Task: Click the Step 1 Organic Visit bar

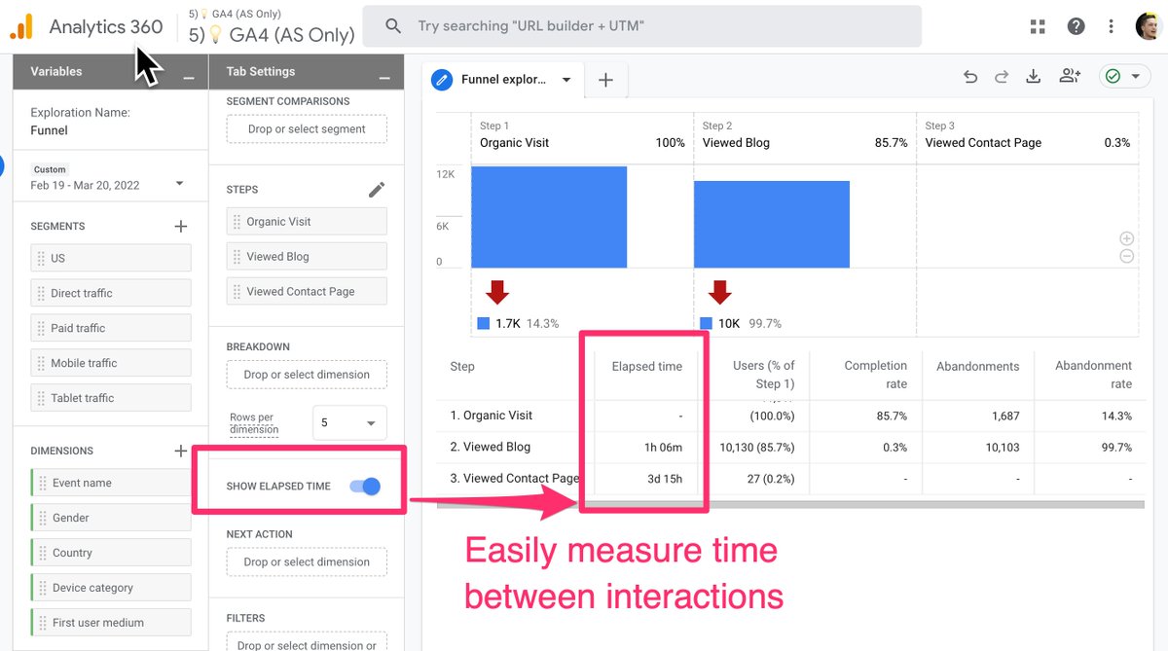Action: pyautogui.click(x=549, y=216)
